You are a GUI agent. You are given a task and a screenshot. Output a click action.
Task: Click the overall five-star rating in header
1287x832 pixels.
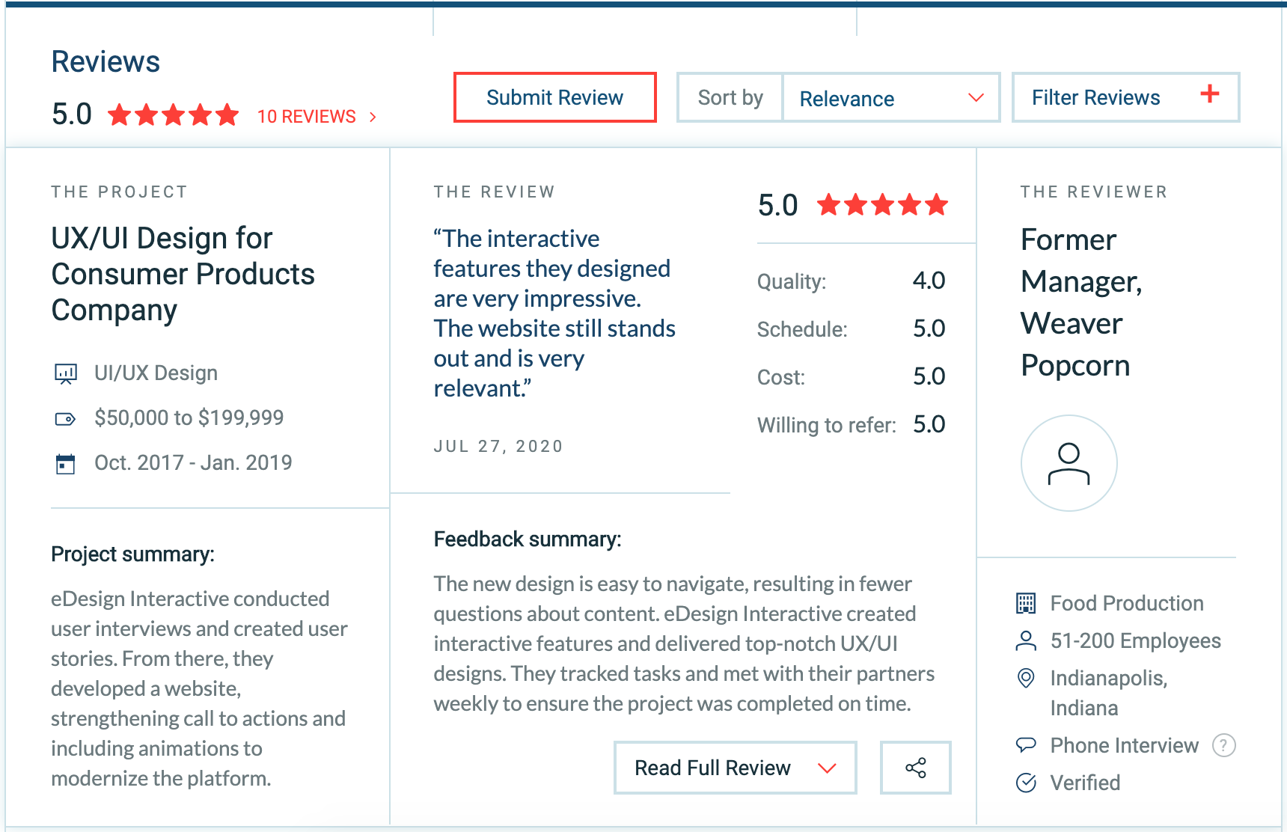pyautogui.click(x=173, y=115)
